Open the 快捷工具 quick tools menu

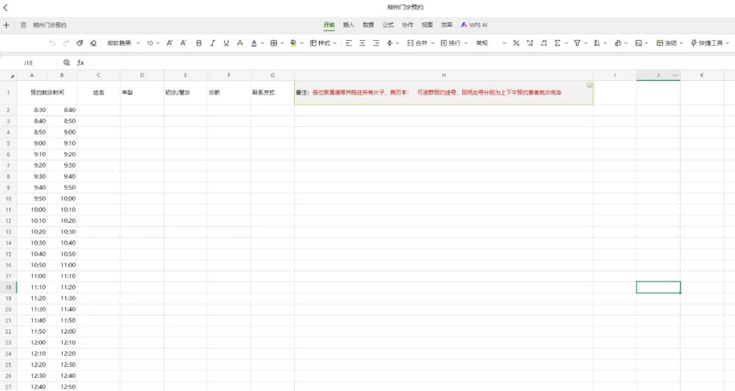click(x=710, y=43)
